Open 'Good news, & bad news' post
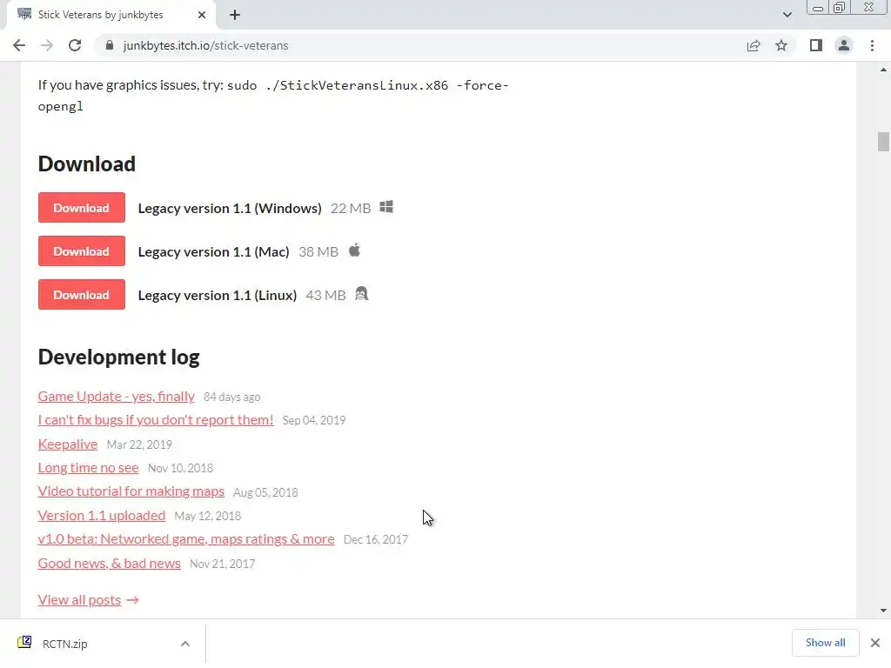The width and height of the screenshot is (891, 668). point(109,564)
